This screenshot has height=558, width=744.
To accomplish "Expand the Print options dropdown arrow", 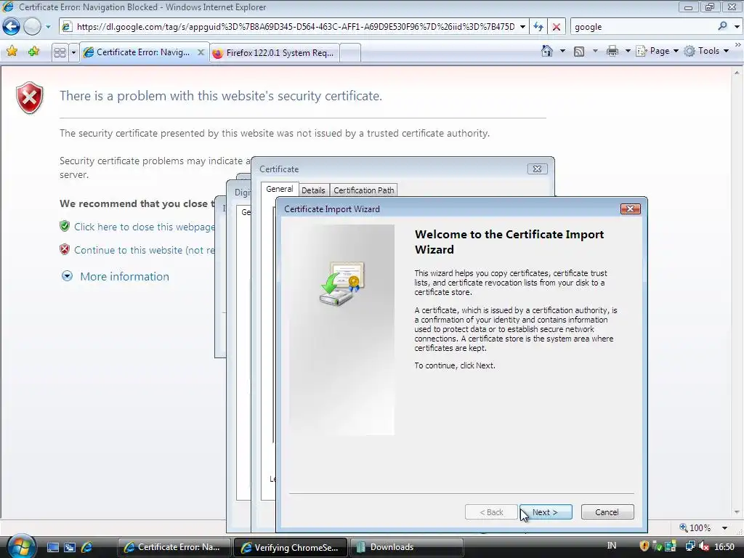I will pos(627,51).
